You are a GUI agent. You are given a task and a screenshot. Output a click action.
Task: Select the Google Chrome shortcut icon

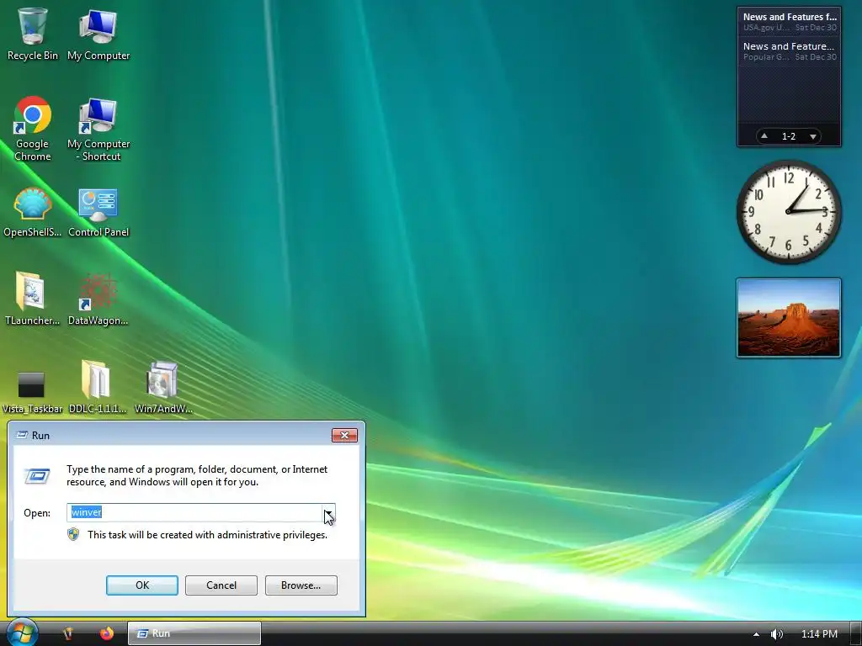33,129
